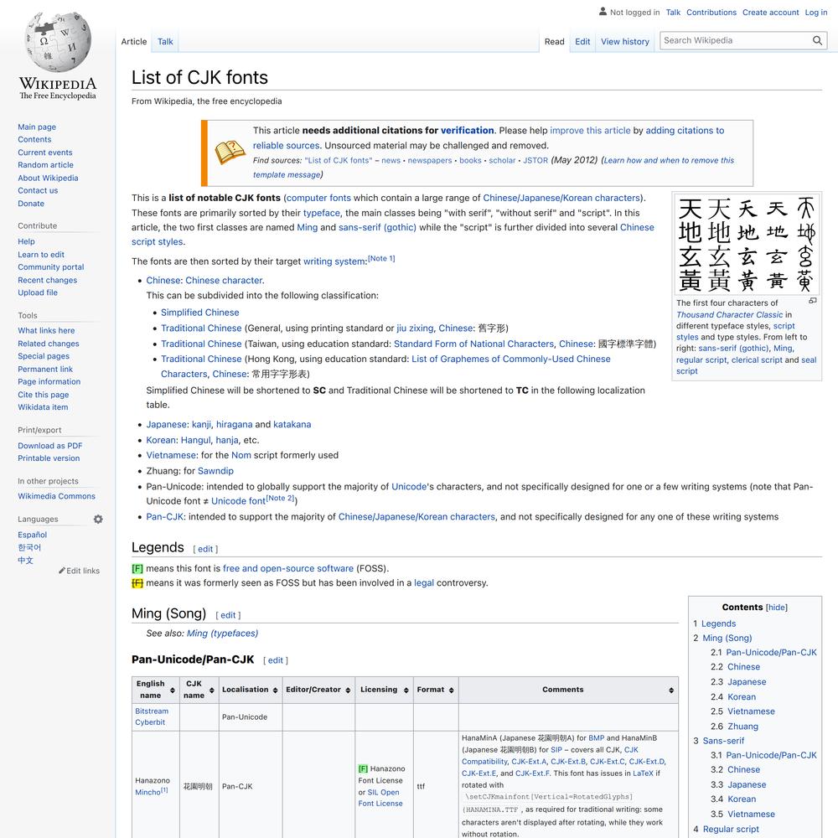
Task: Open user Talk link in top bar
Action: (673, 13)
